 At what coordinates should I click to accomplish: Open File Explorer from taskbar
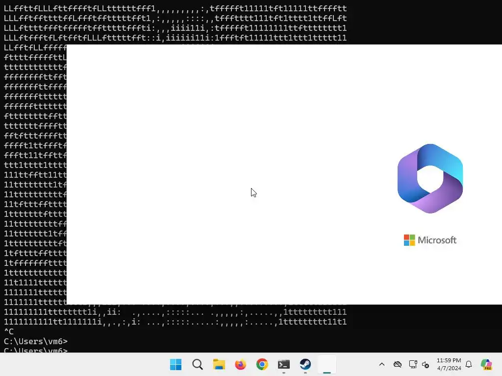pos(219,364)
